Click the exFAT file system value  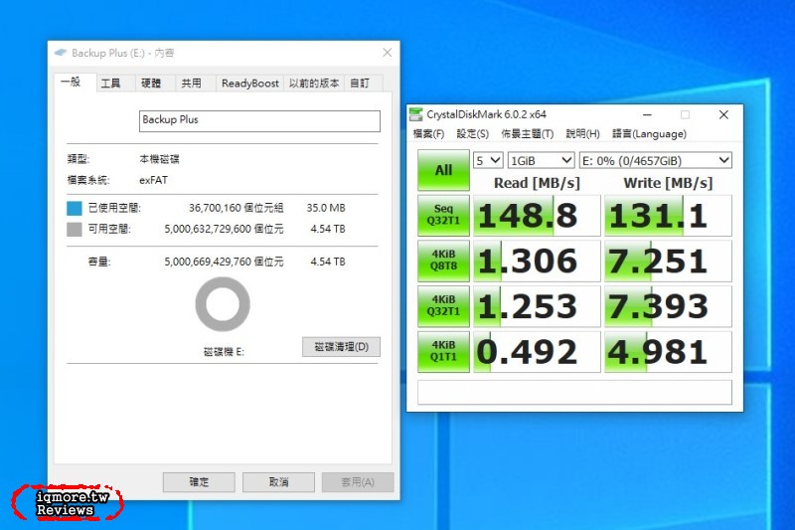(x=153, y=180)
